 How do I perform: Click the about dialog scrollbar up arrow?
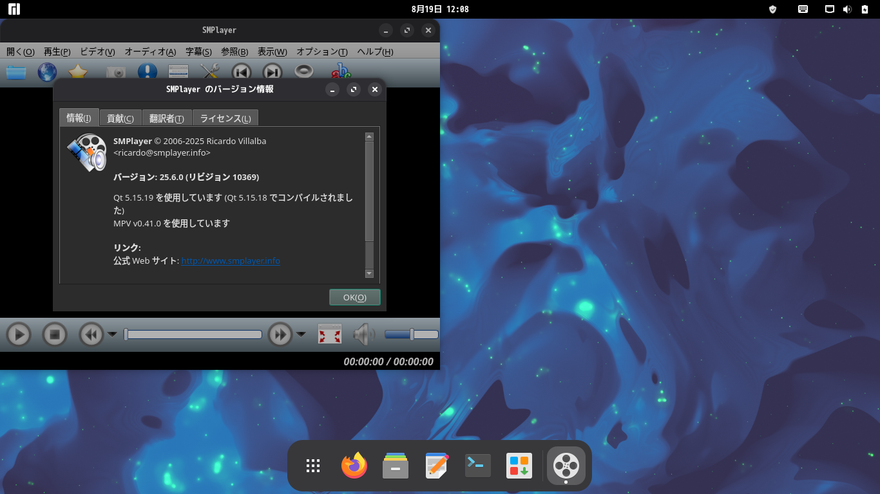(369, 136)
